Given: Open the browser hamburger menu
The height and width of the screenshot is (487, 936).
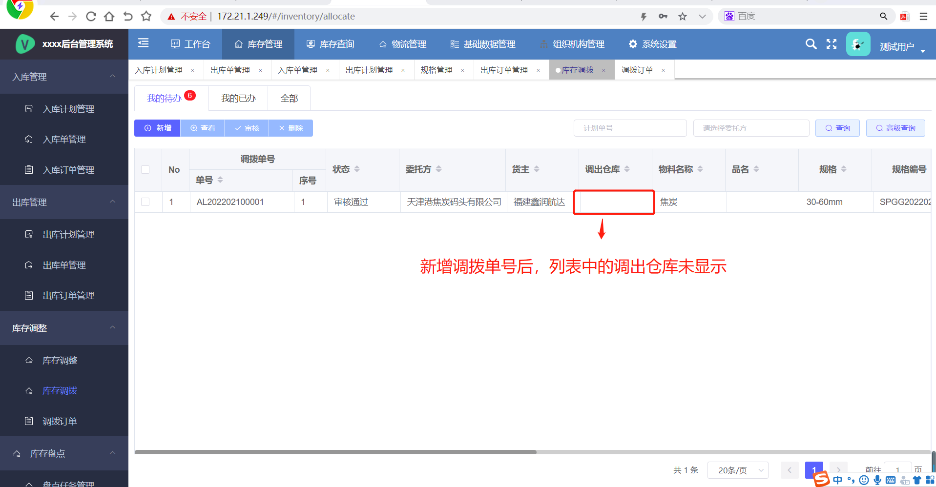Looking at the screenshot, I should (923, 17).
